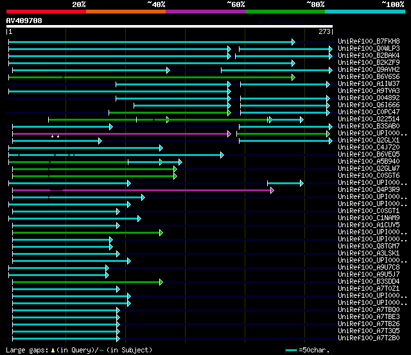The width and height of the screenshot is (411, 355).
Task: Select the UniRef100_C1NAM9 label
Action: tap(369, 218)
